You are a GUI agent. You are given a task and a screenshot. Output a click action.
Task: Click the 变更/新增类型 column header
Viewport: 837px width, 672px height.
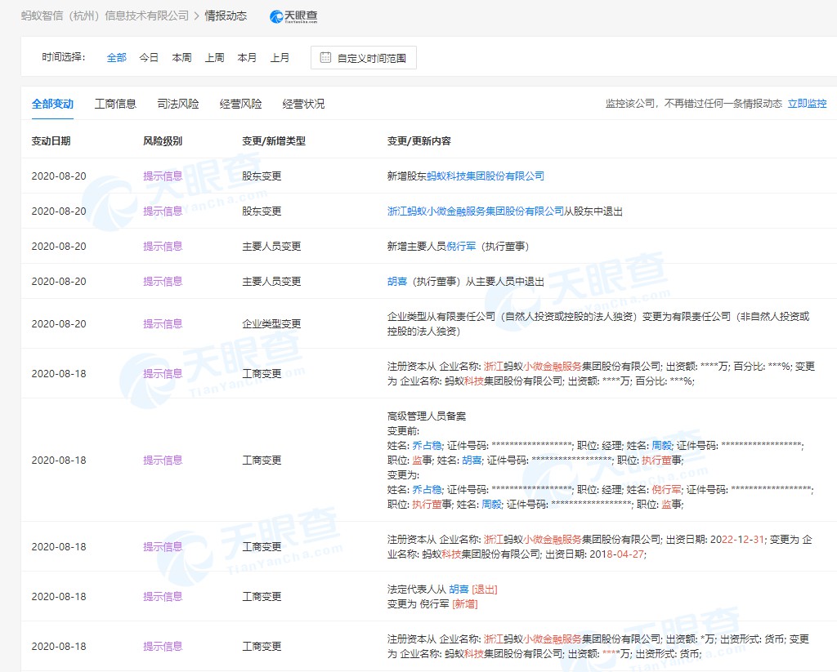pyautogui.click(x=274, y=141)
